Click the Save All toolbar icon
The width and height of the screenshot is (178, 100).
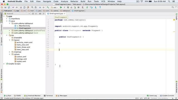click(5, 7)
